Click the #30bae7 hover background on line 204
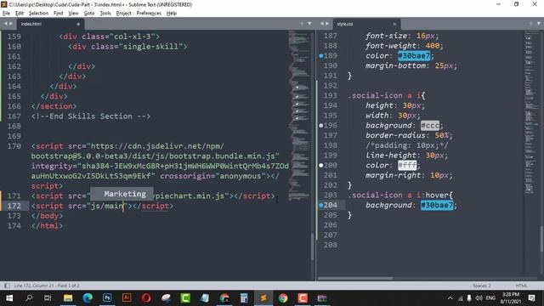Screen dimensions: 544x306 tap(437, 205)
